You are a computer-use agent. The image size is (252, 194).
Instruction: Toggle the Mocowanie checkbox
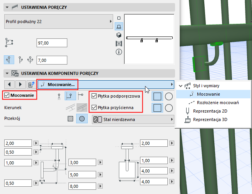[x=7, y=95]
